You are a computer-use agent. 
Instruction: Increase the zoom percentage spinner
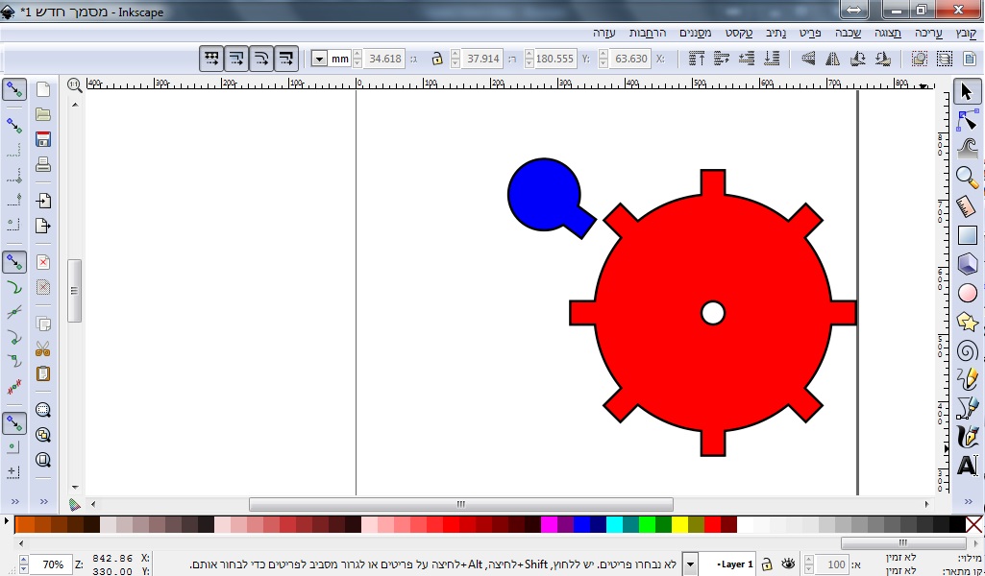click(x=24, y=559)
